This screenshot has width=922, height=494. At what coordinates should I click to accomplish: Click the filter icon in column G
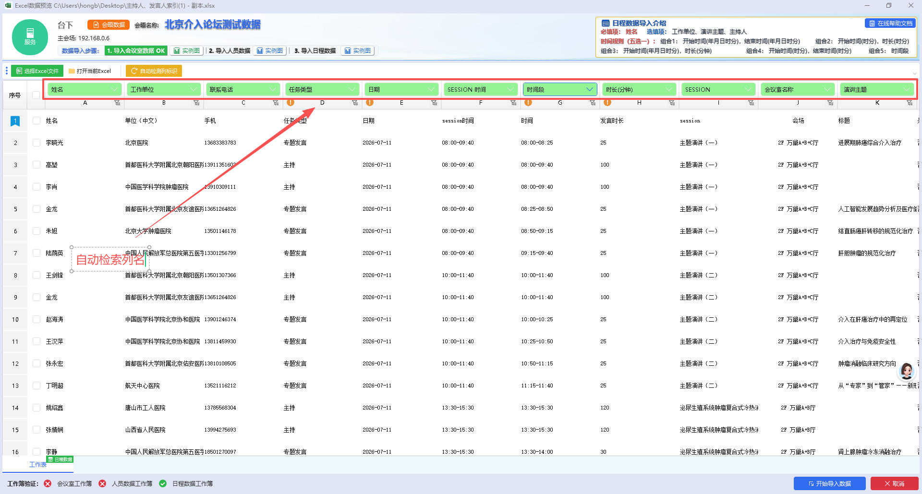click(x=593, y=103)
